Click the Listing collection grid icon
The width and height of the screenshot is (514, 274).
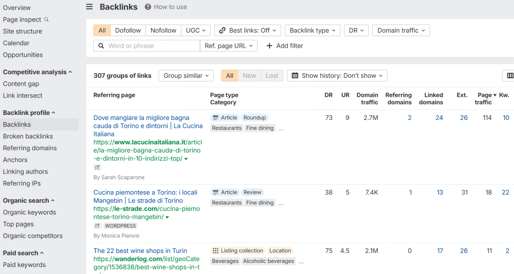(x=215, y=251)
